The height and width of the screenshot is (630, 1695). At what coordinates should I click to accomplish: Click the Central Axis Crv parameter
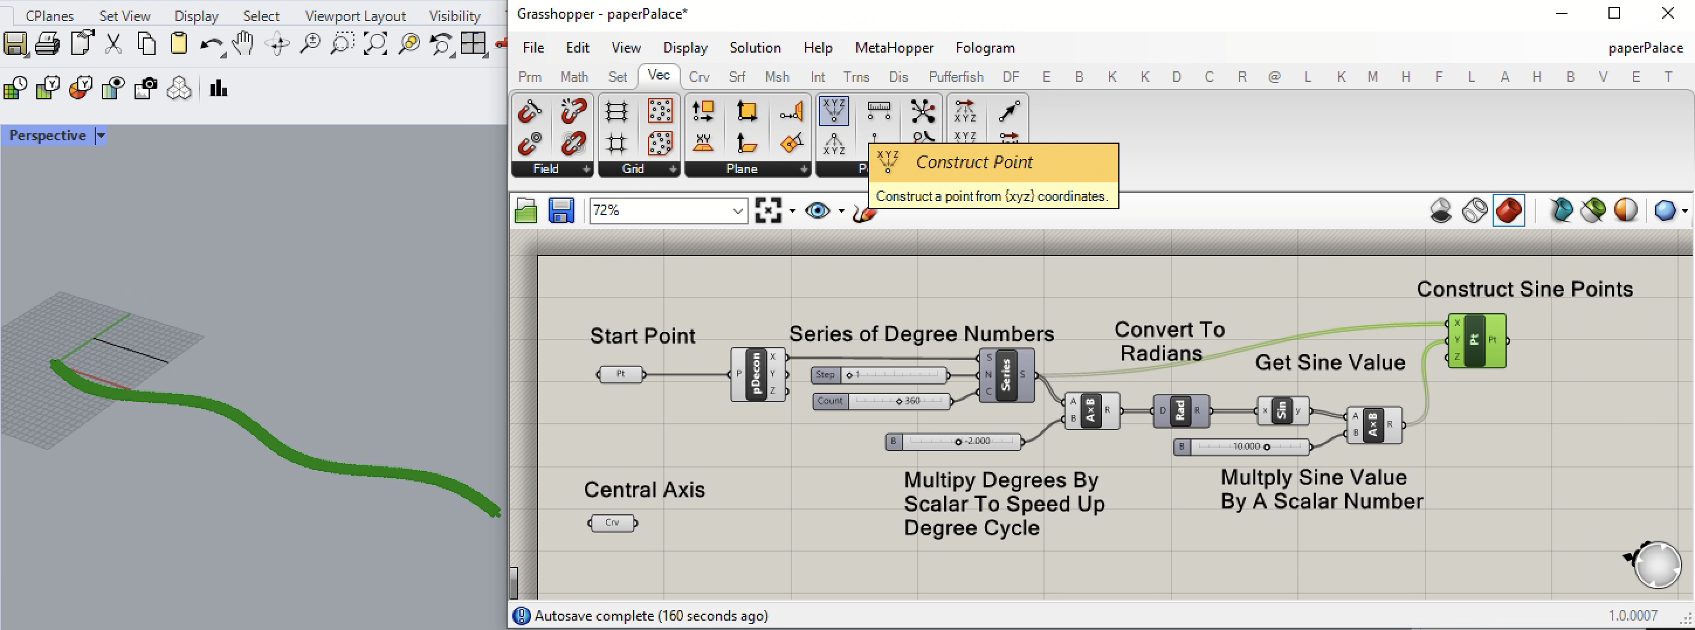tap(612, 523)
